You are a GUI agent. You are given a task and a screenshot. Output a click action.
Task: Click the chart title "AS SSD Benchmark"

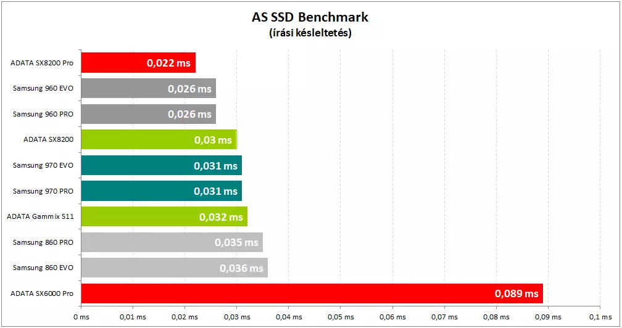pos(310,17)
